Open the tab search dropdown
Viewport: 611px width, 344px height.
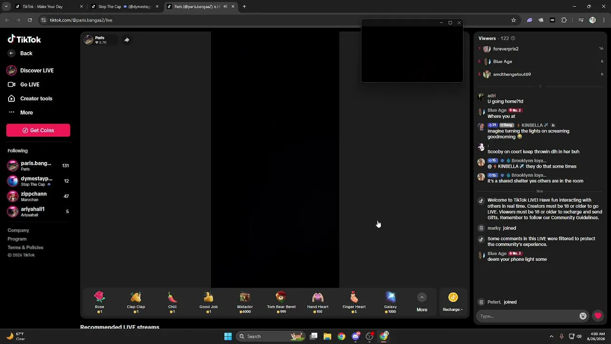[6, 7]
